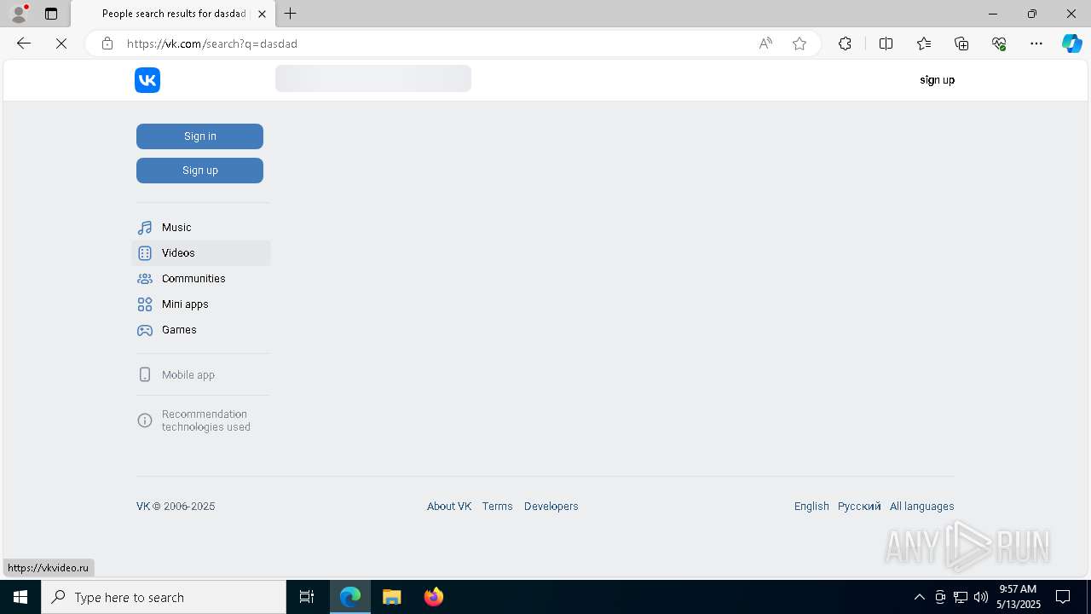Toggle Split screen icon
Viewport: 1091px width, 614px height.
[x=886, y=43]
